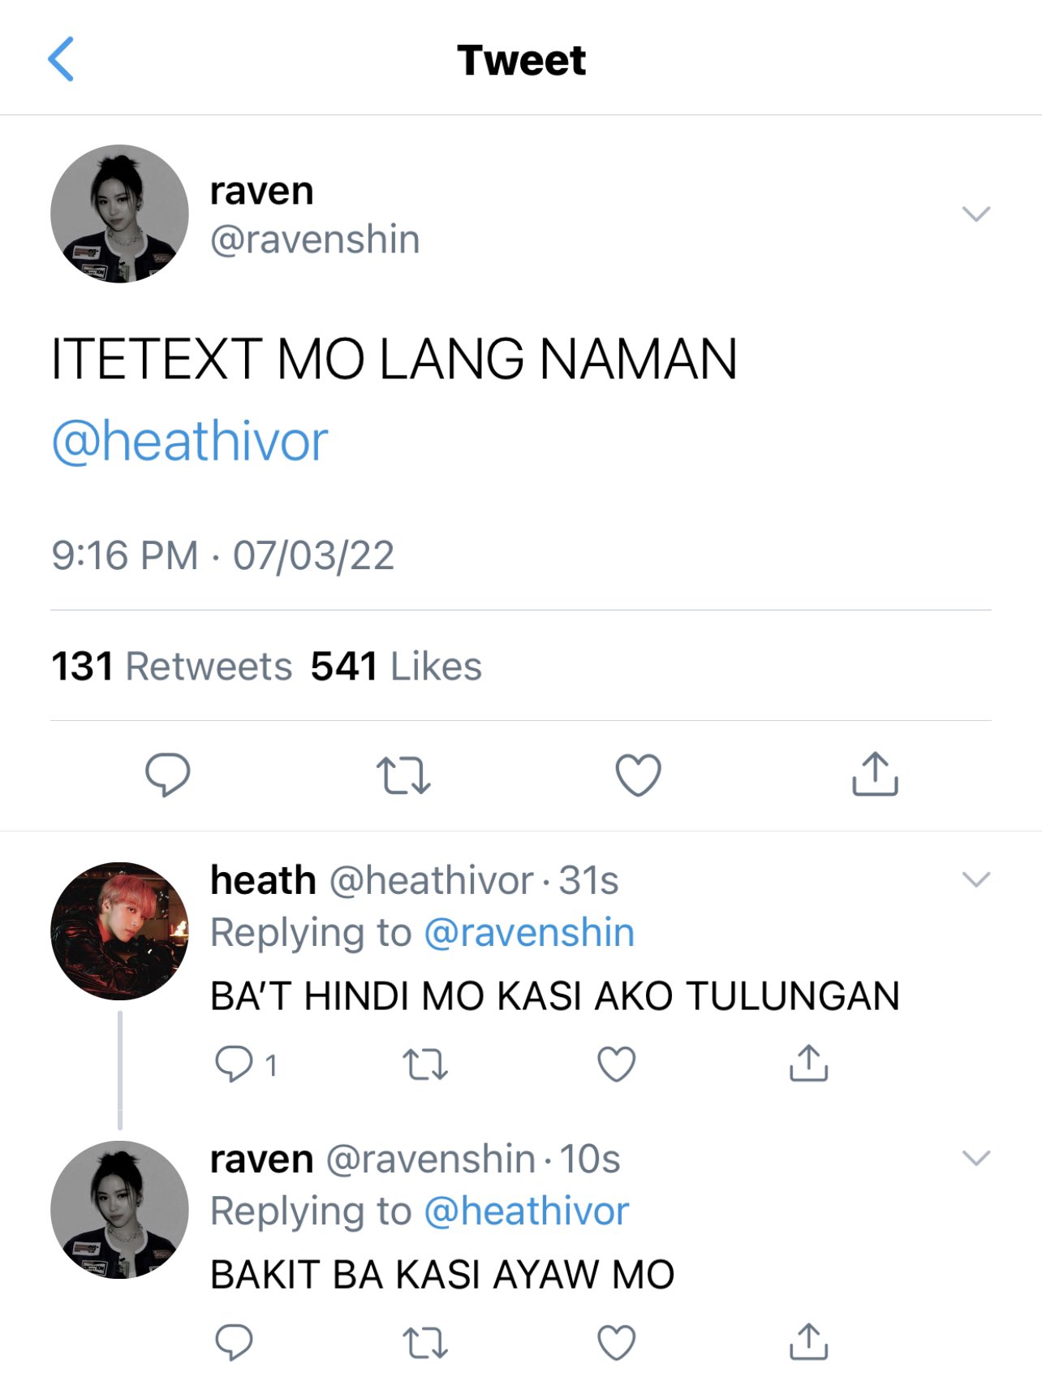Expand options chevron on heath's reply
Screen dimensions: 1042x1386
click(975, 879)
